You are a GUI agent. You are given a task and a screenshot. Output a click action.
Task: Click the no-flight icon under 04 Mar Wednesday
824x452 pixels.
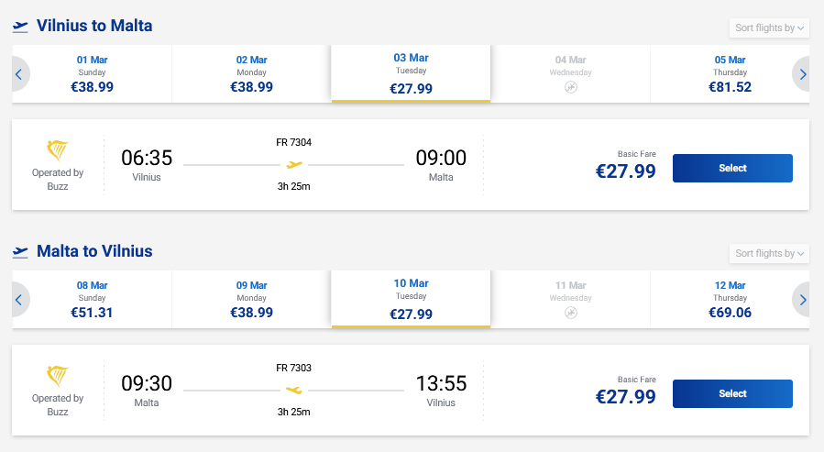[571, 87]
